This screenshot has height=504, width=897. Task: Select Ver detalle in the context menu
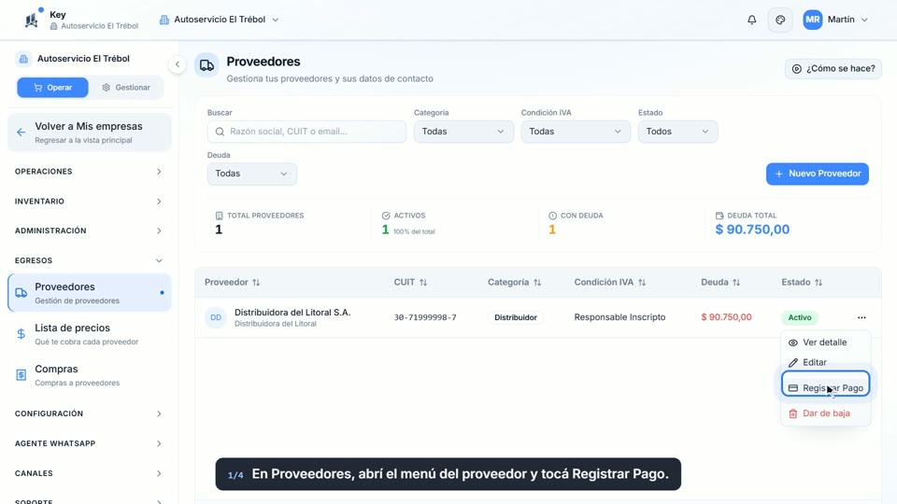(825, 343)
